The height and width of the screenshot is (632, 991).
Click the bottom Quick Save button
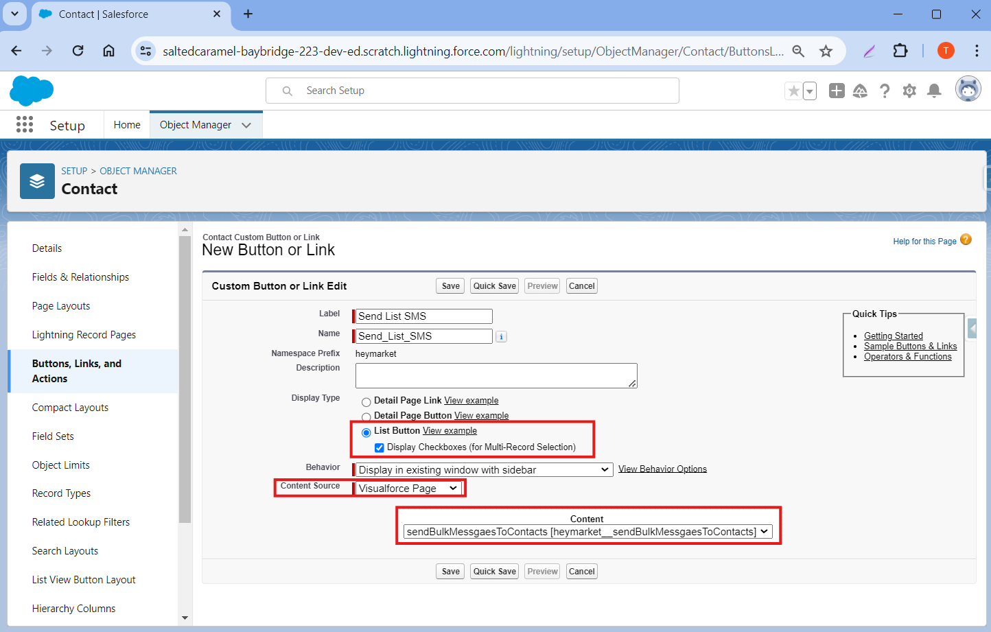click(494, 572)
